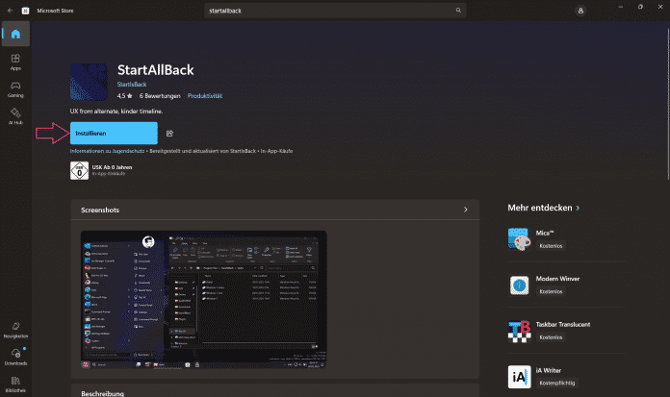The width and height of the screenshot is (670, 397).
Task: Open Bibliothek in the sidebar
Action: pyautogui.click(x=15, y=385)
